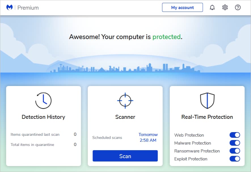Turn off Malware Protection switch
Image resolution: width=251 pixels, height=172 pixels.
[x=235, y=143]
